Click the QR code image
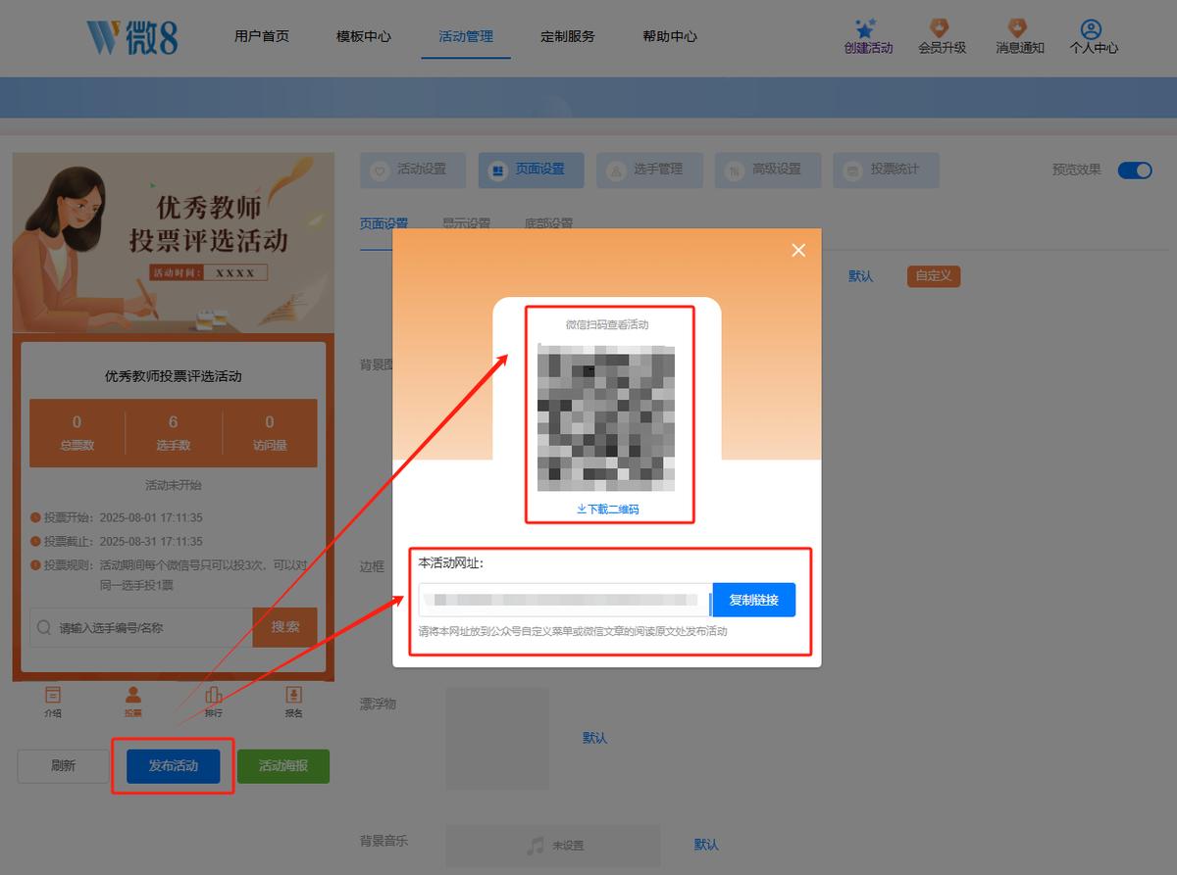 click(606, 417)
